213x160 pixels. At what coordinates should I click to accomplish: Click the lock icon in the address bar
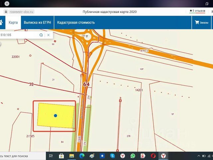click(x=6, y=12)
